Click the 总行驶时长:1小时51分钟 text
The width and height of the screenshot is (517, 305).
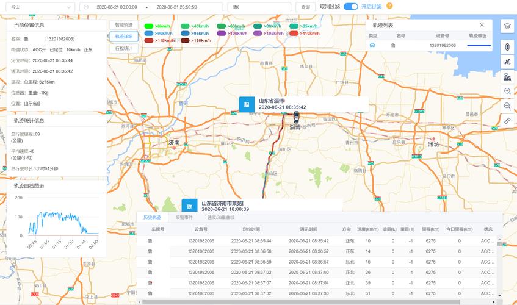click(35, 168)
